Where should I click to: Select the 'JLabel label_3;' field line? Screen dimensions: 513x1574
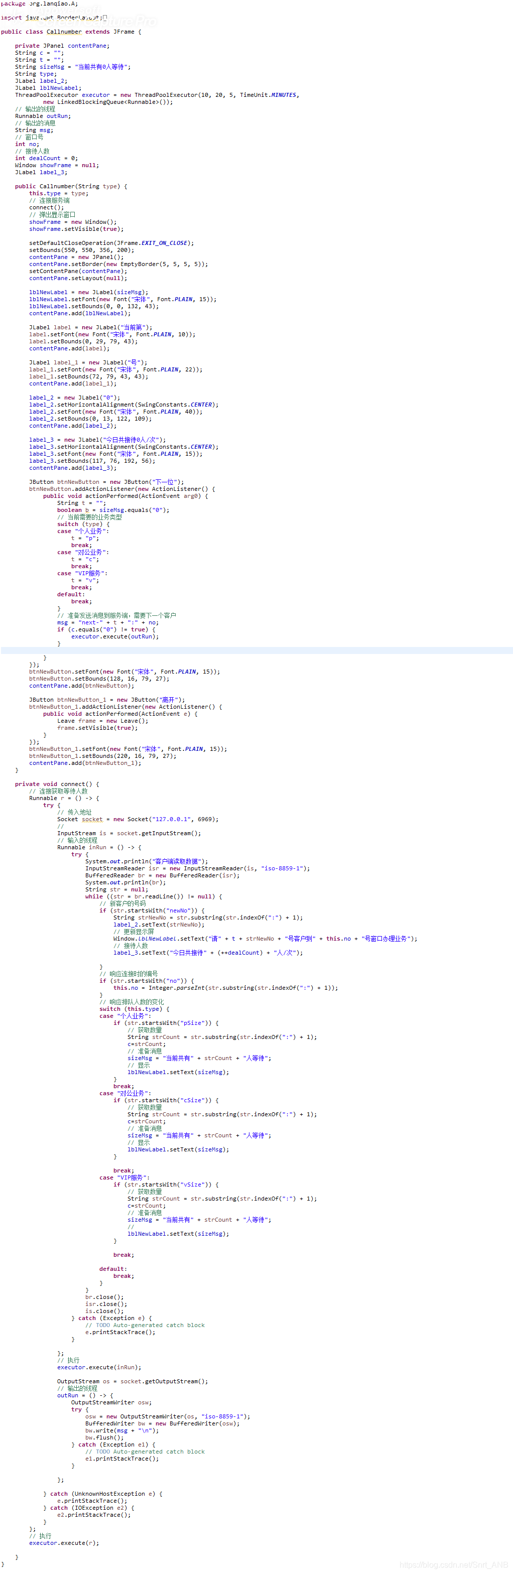pos(41,172)
